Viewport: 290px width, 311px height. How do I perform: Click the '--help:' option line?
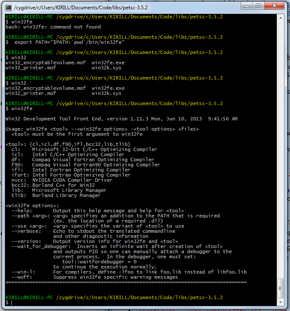point(97,211)
